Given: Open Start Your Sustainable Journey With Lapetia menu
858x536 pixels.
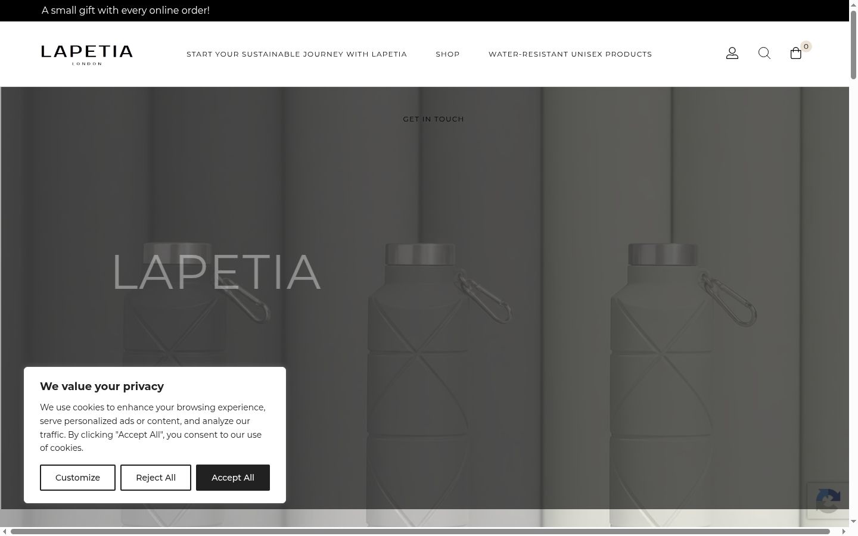Looking at the screenshot, I should point(297,54).
